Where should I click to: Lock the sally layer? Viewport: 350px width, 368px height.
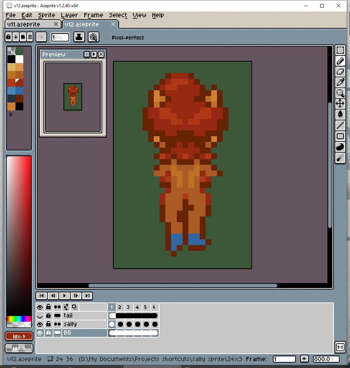(x=48, y=324)
